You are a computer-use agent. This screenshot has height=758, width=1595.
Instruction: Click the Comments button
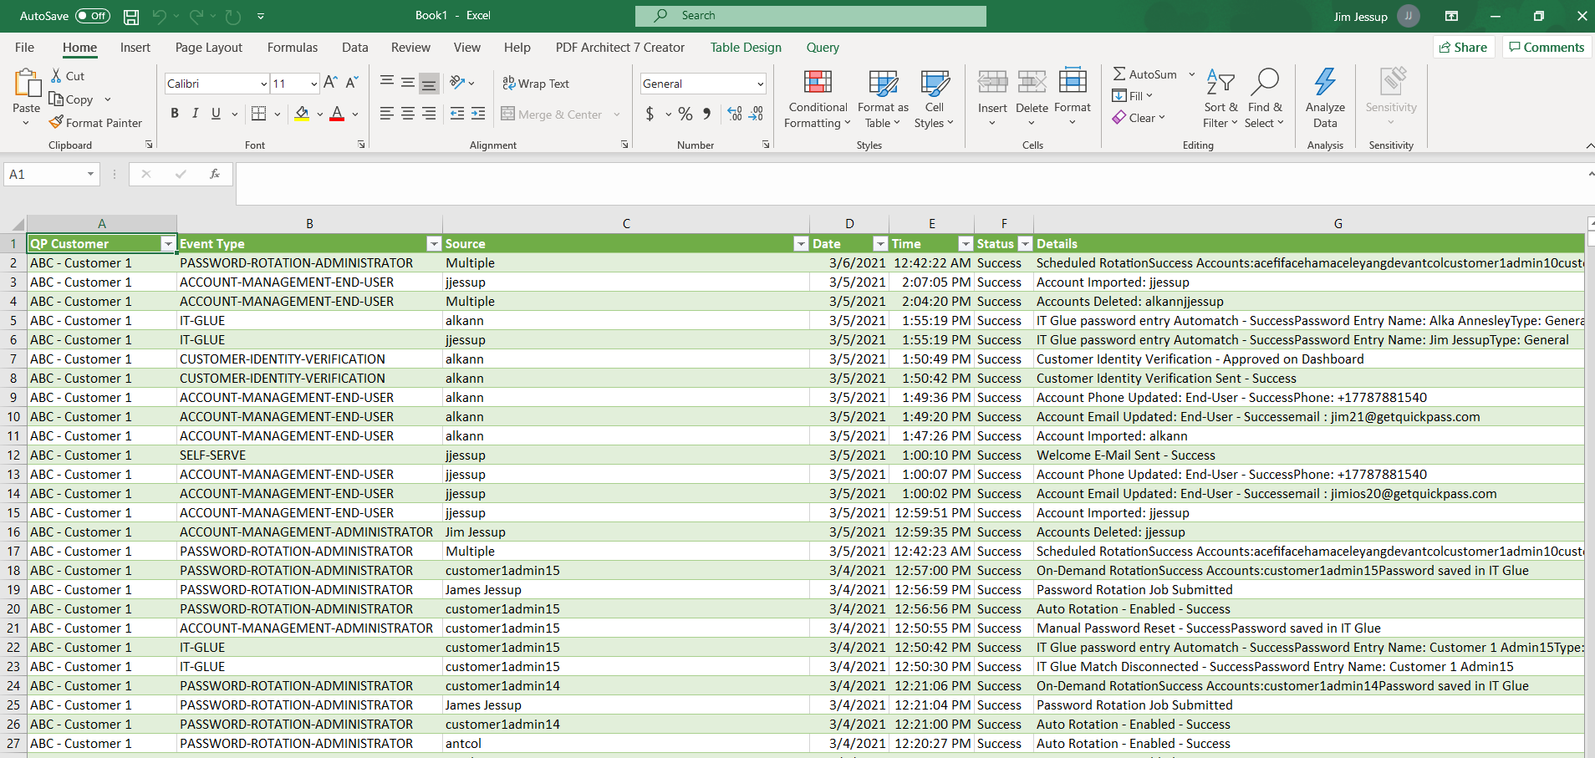point(1547,48)
